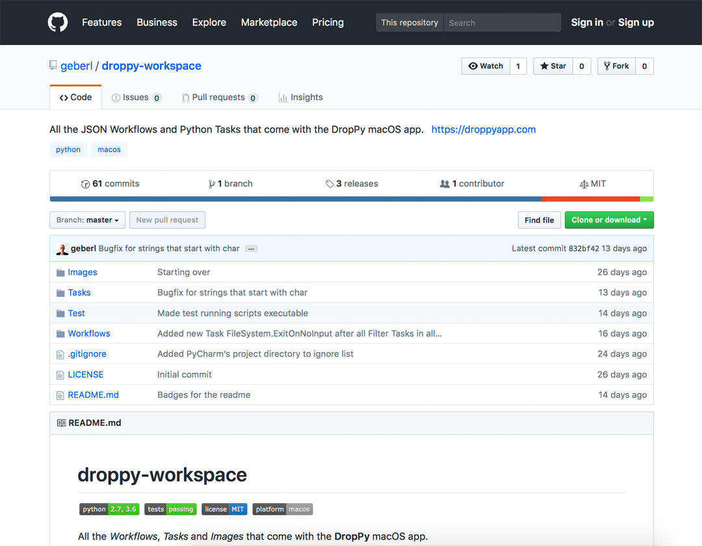The image size is (702, 546).
Task: Click the tag icon next to 3 releases
Action: pos(330,184)
